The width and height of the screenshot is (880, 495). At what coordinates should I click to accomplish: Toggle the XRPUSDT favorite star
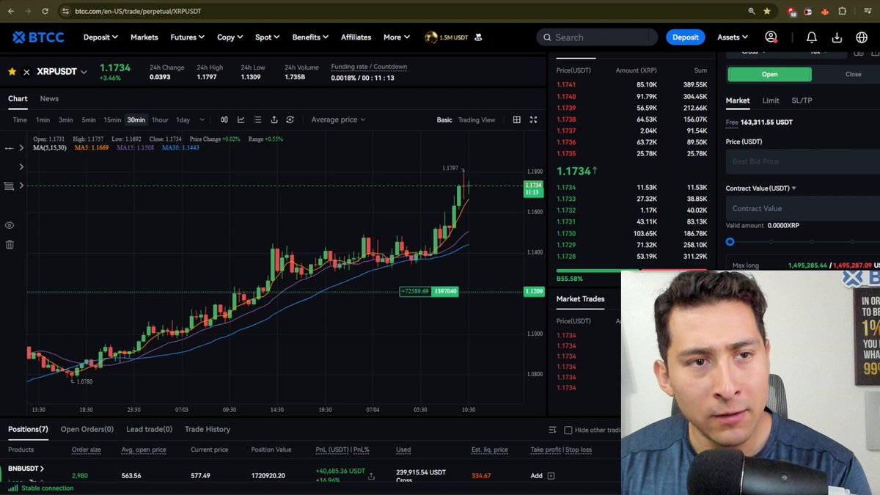pos(12,72)
